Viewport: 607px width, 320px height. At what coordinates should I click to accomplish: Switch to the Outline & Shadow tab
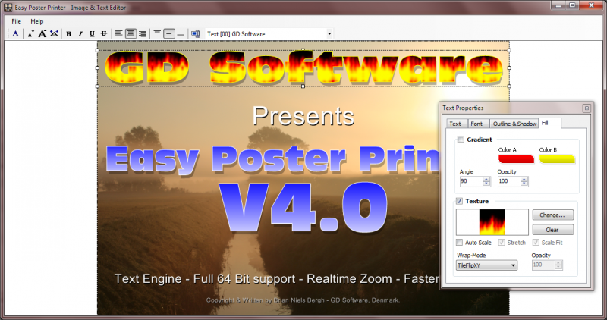click(514, 124)
